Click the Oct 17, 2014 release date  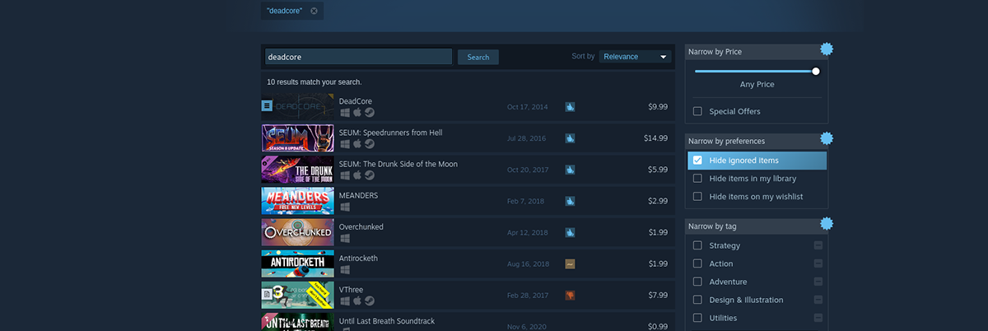pos(528,106)
